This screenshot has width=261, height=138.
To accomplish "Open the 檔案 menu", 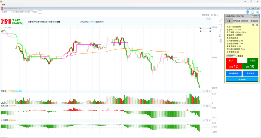I will coord(4,5).
